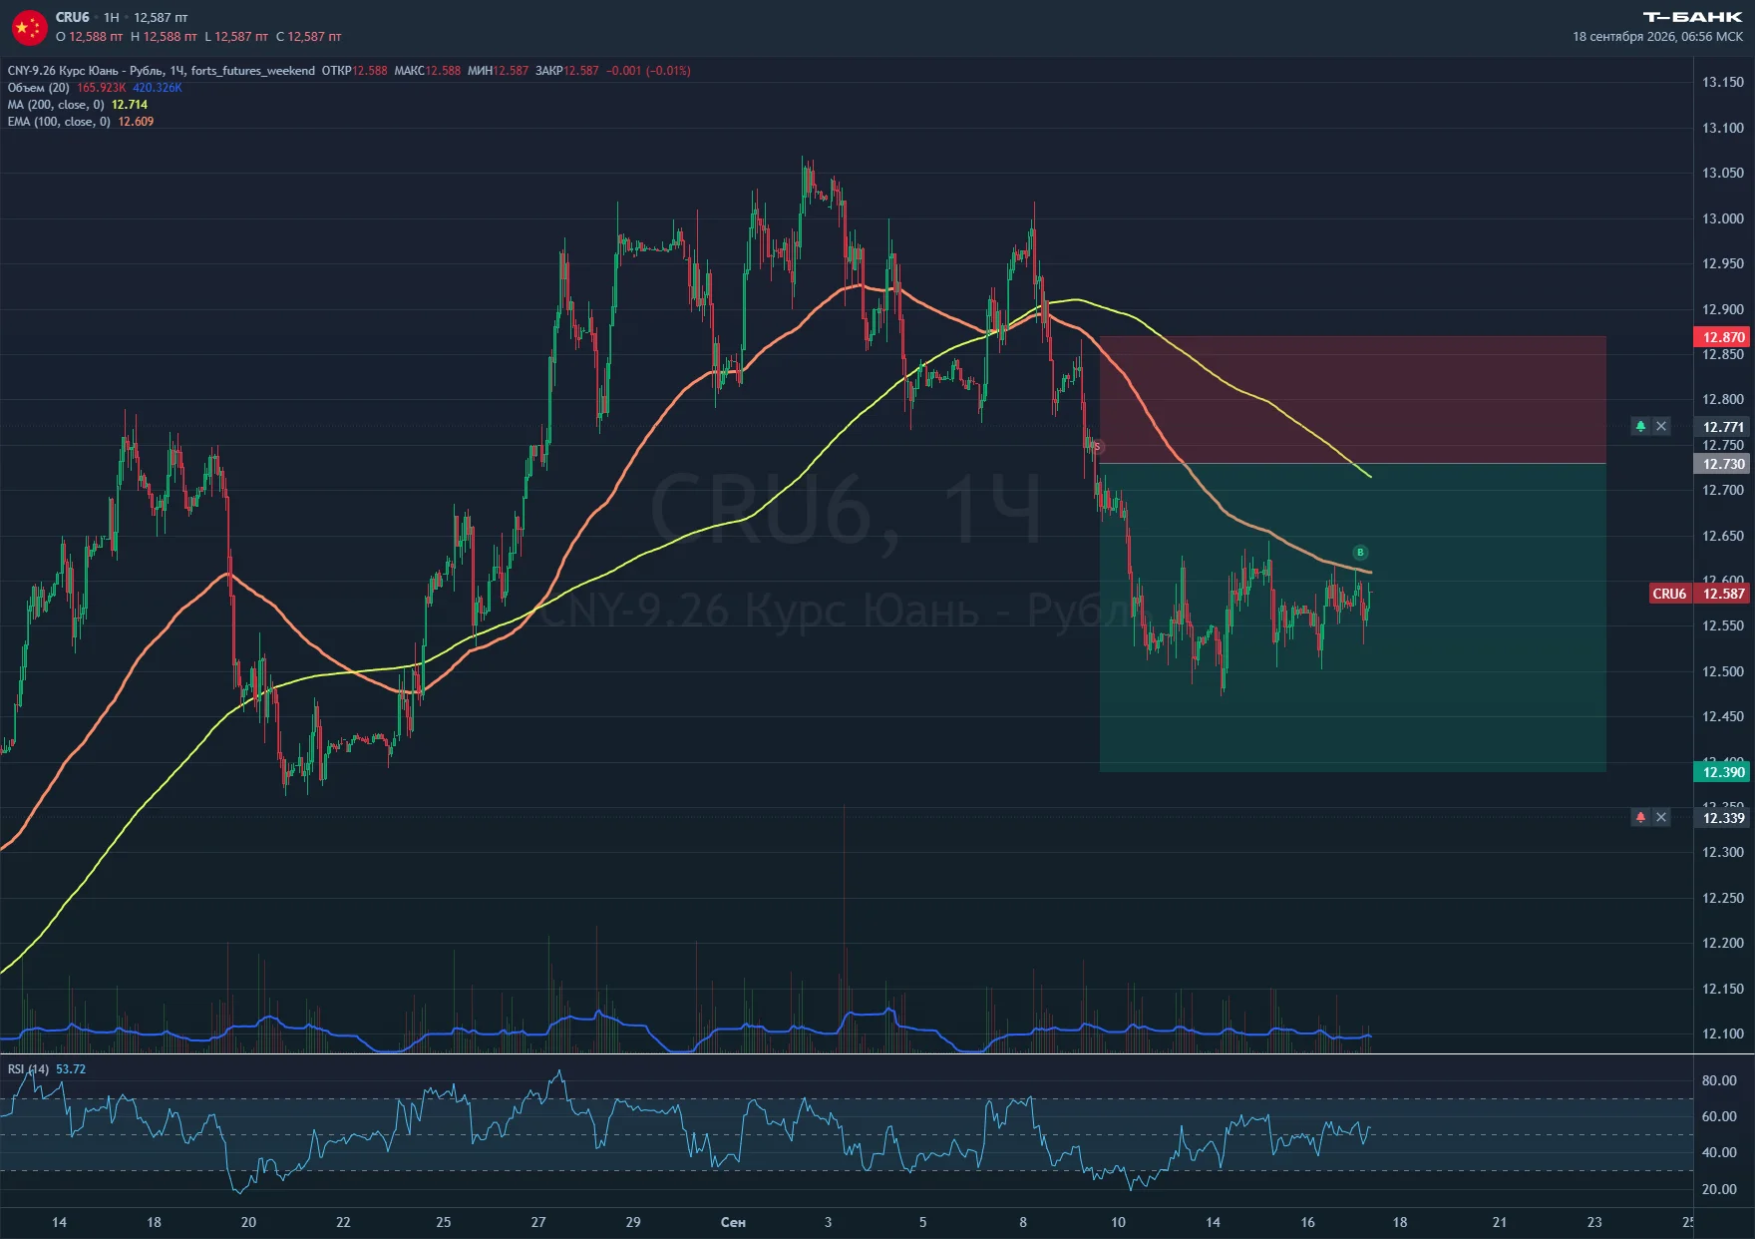Viewport: 1755px width, 1239px height.
Task: Click the 10 date label on time axis
Action: pos(1118,1222)
